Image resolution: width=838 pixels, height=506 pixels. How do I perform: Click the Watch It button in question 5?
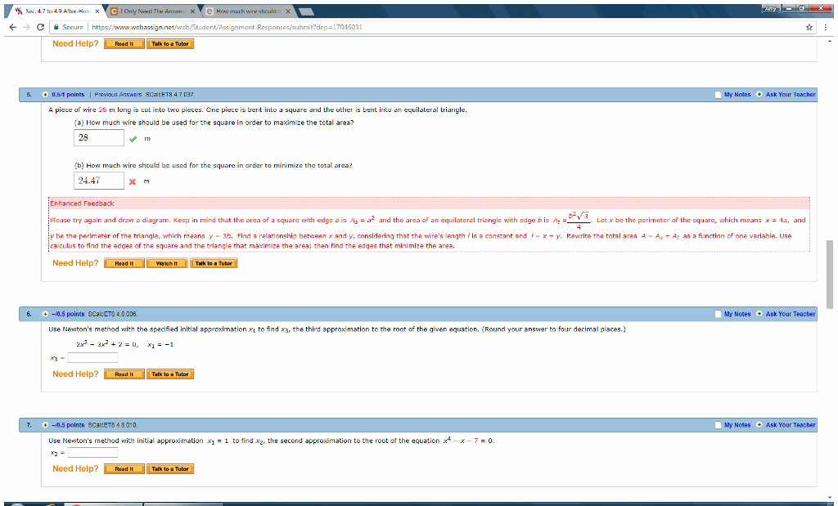(166, 262)
